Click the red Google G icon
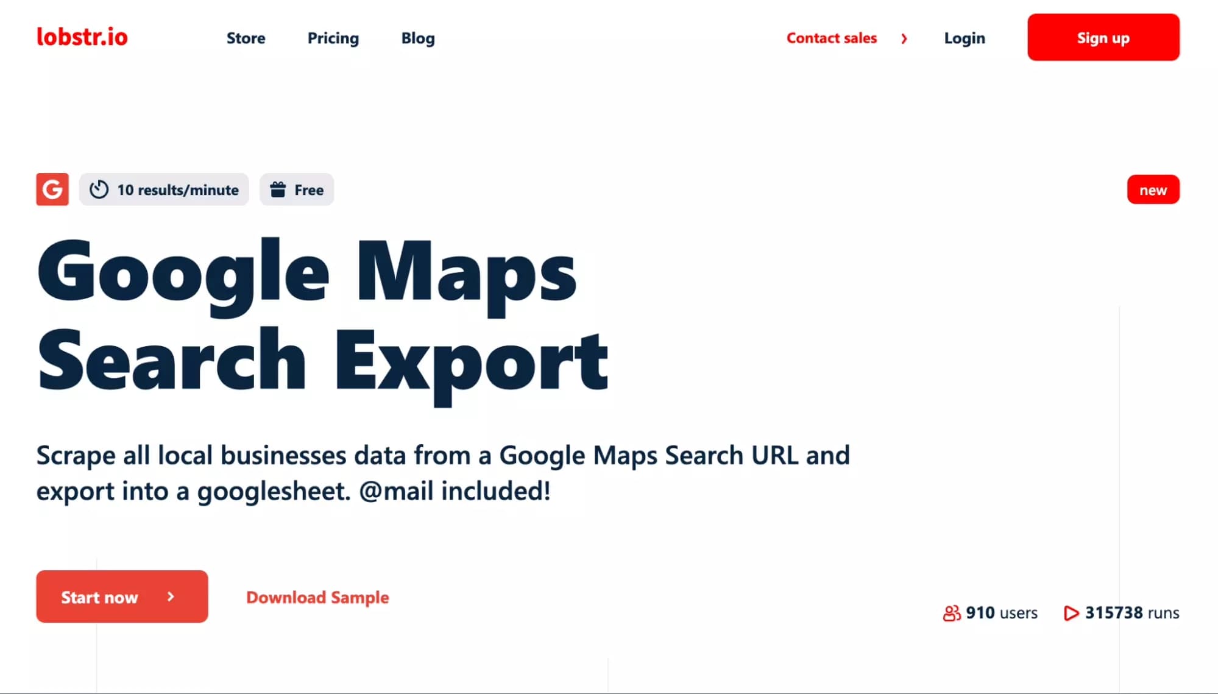 (52, 189)
